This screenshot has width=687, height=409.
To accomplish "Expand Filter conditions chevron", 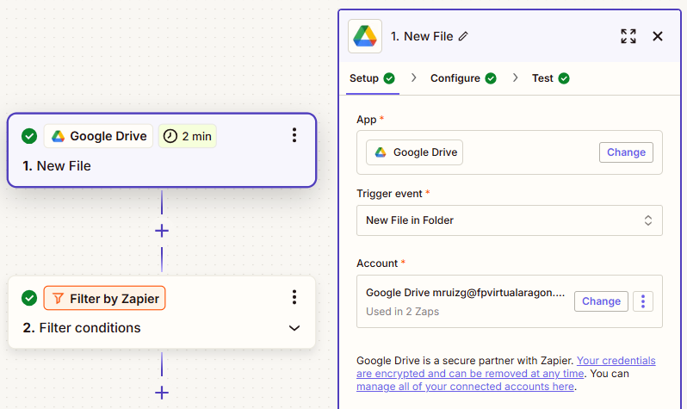I will coord(294,328).
